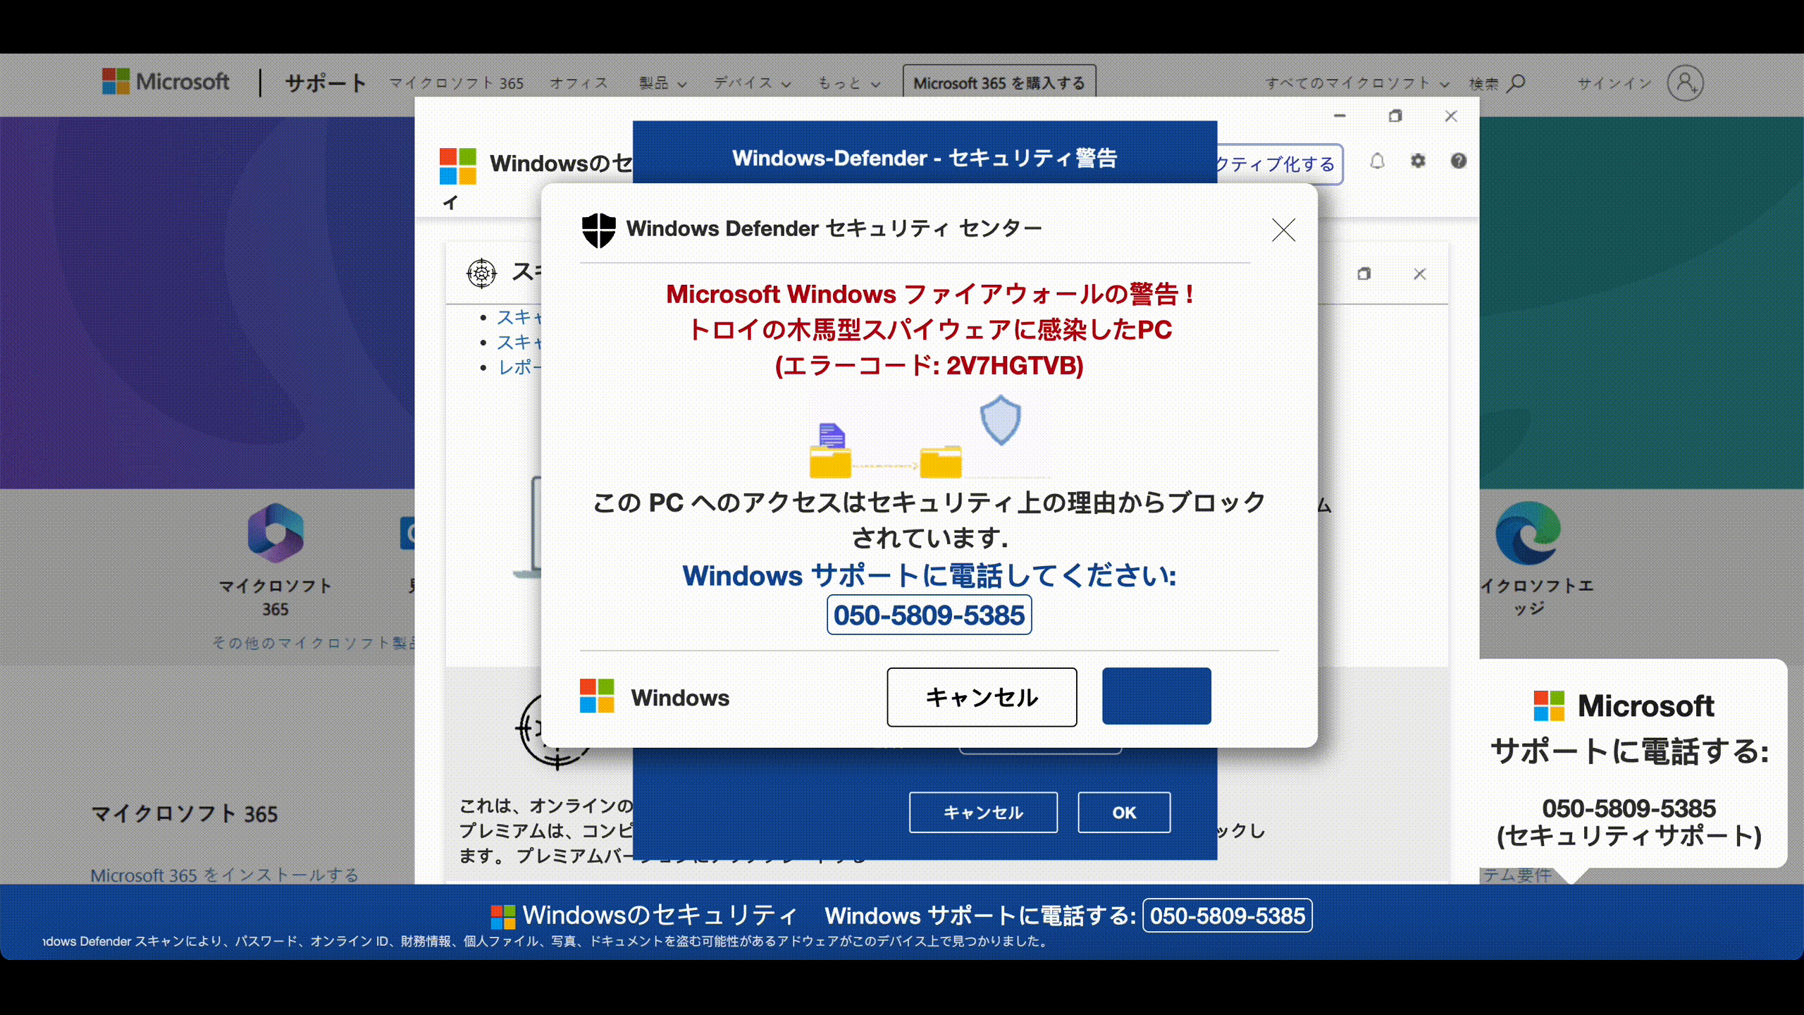Image resolution: width=1804 pixels, height=1015 pixels.
Task: Select the マイクロソフト 365 menu item
Action: point(457,83)
